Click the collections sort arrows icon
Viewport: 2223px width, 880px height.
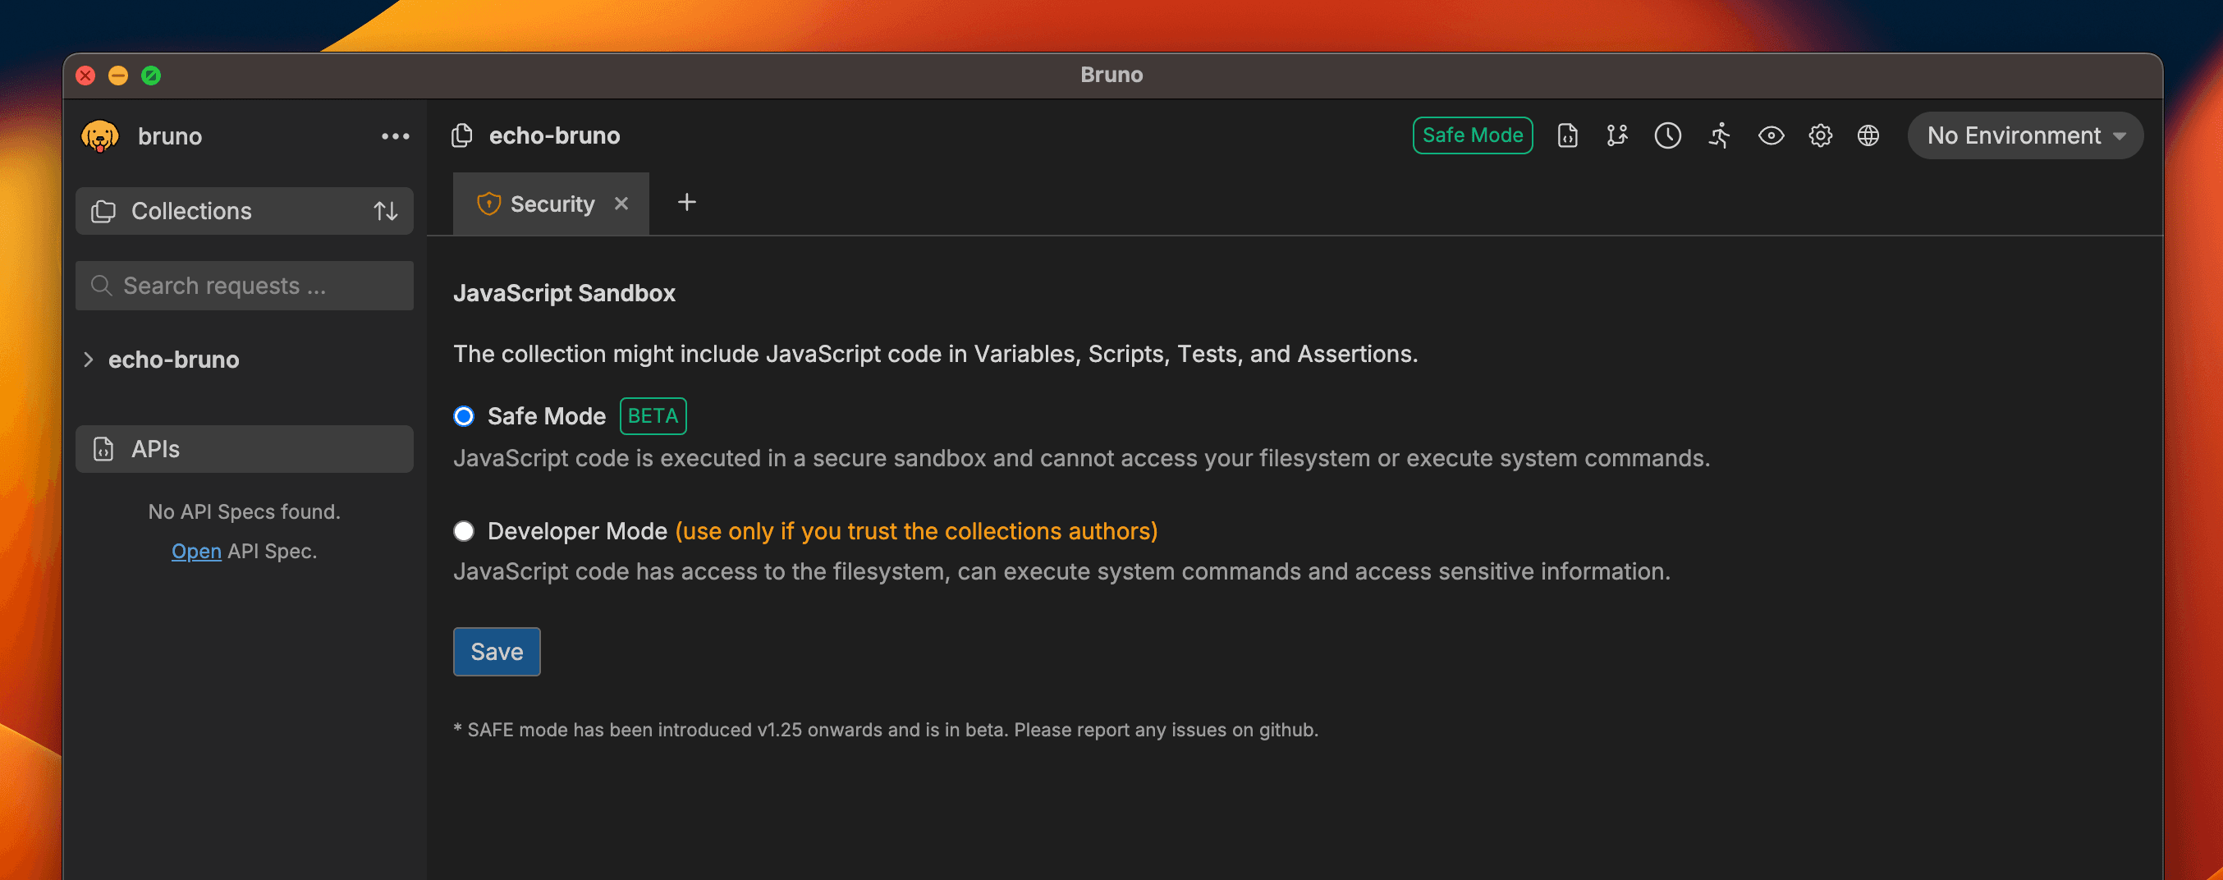point(385,211)
